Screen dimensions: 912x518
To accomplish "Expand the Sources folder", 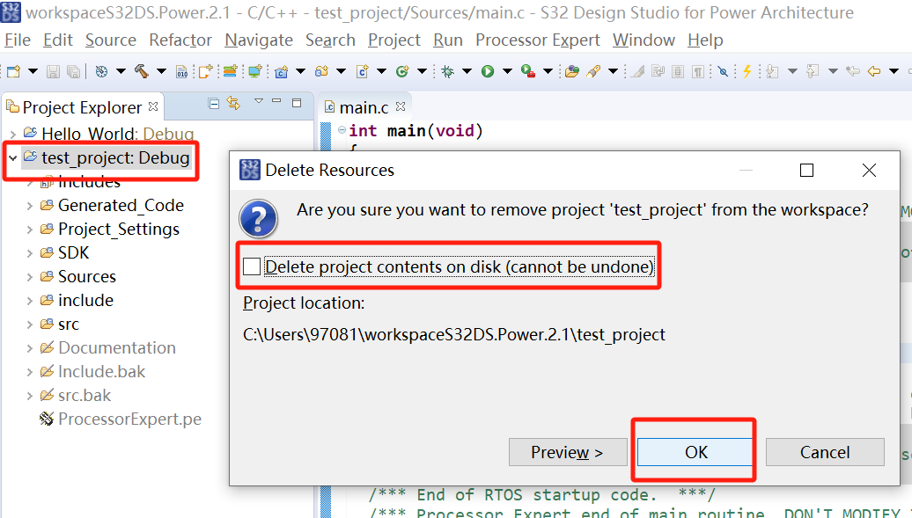I will click(x=30, y=277).
